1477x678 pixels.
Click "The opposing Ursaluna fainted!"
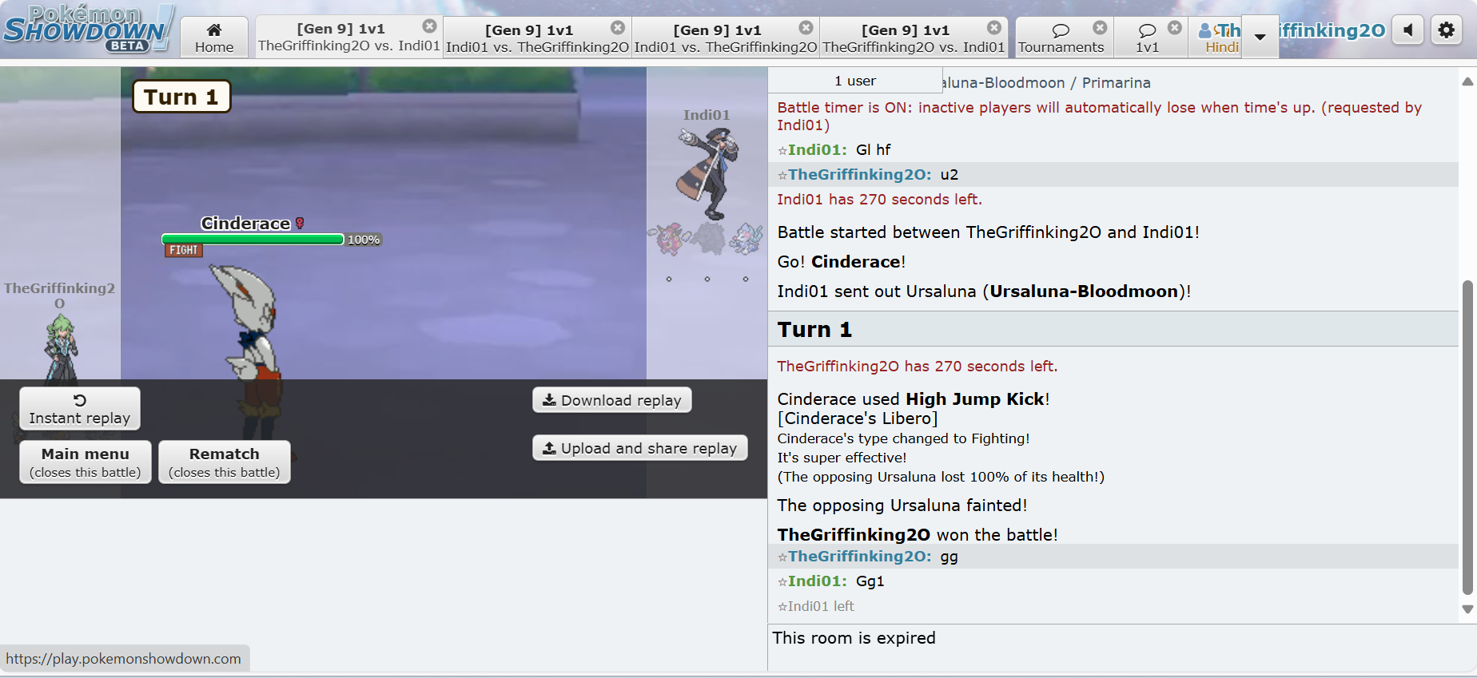[902, 506]
